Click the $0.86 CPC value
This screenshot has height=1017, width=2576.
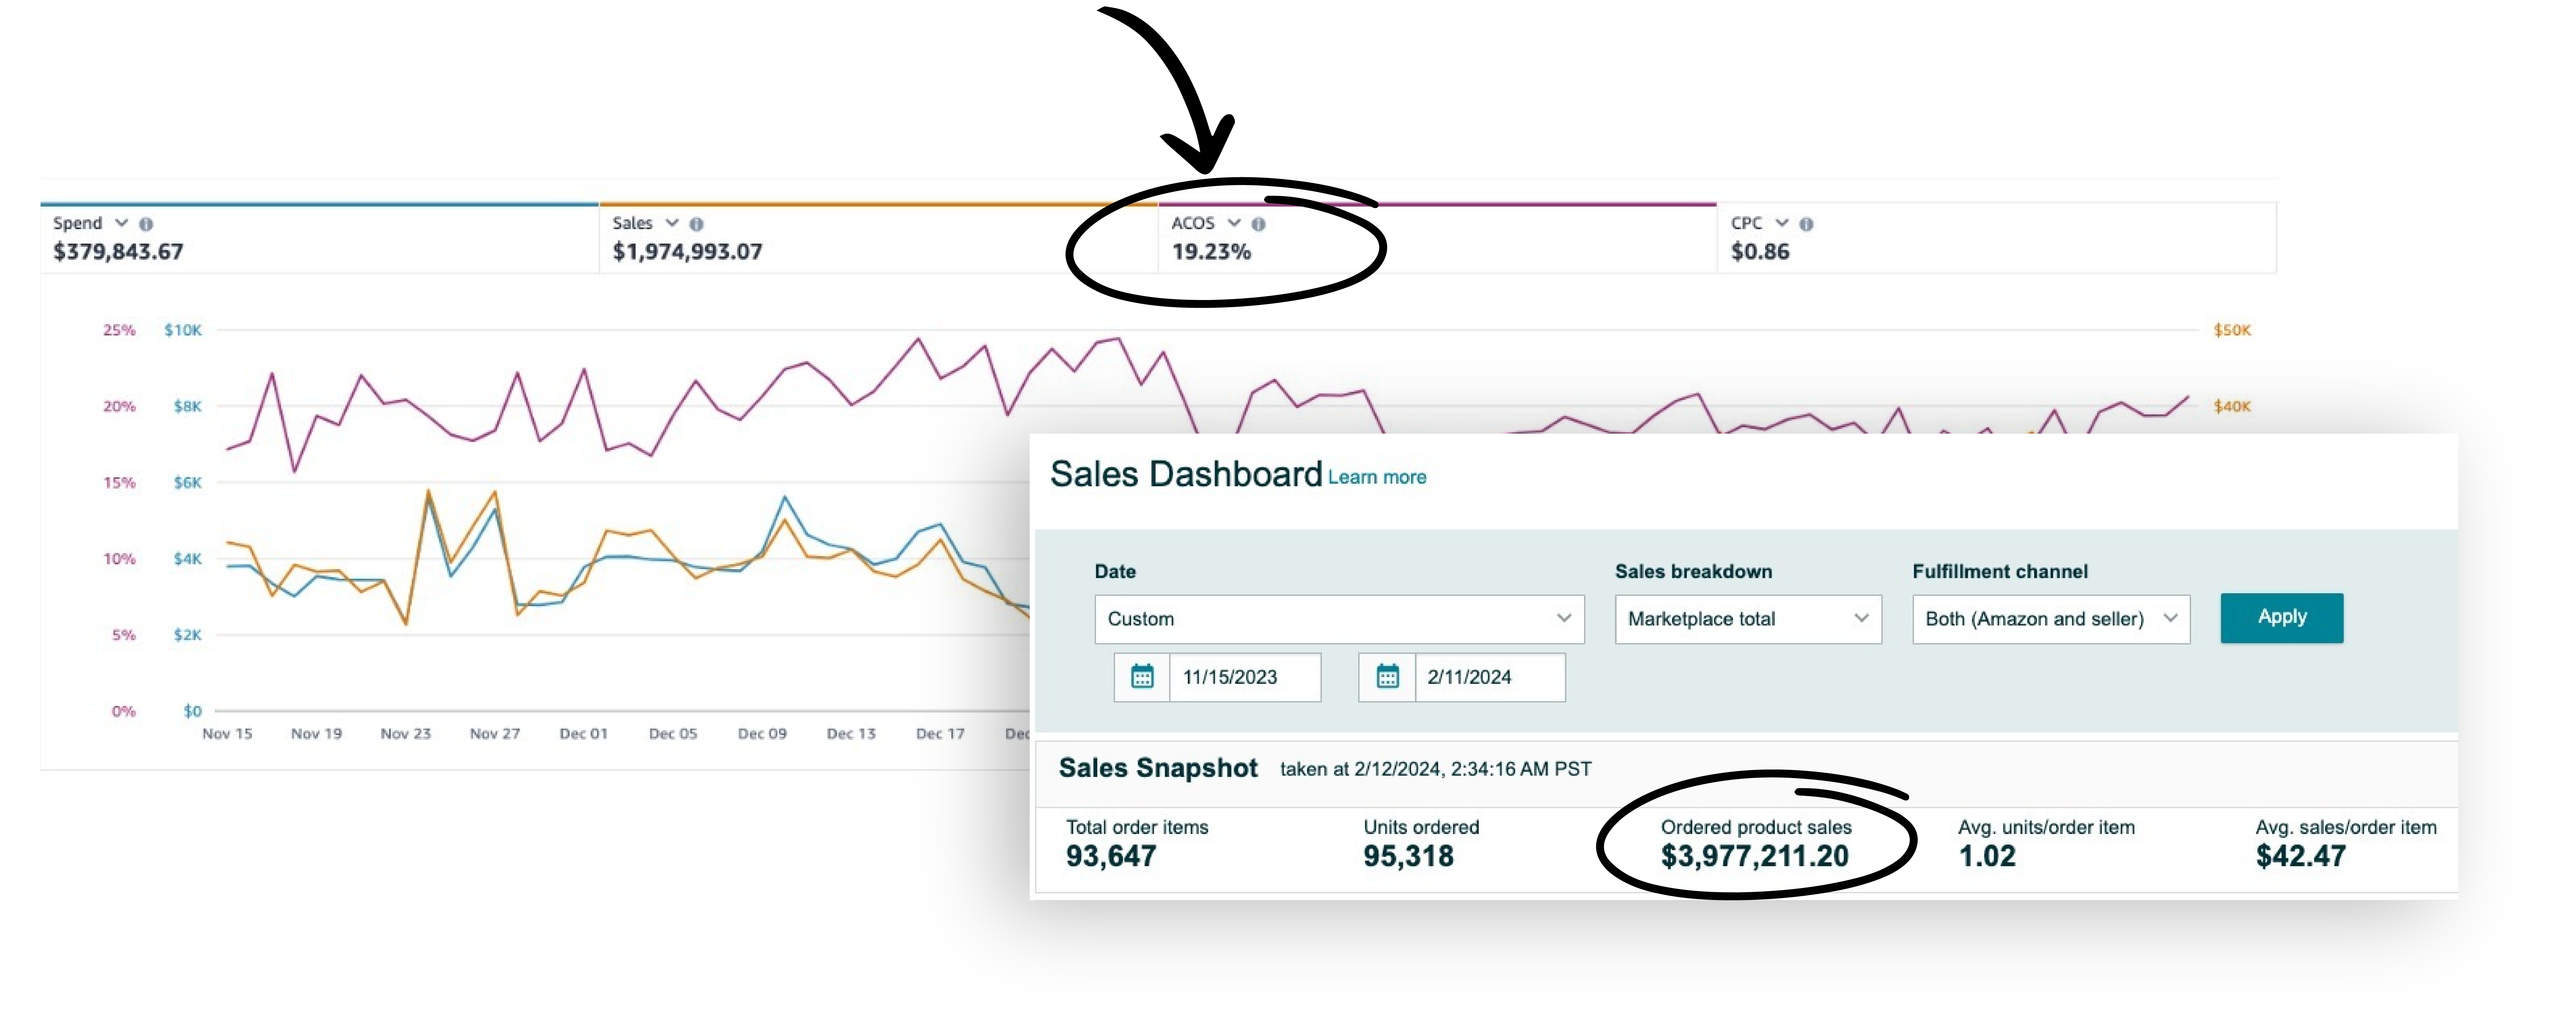tap(1760, 252)
